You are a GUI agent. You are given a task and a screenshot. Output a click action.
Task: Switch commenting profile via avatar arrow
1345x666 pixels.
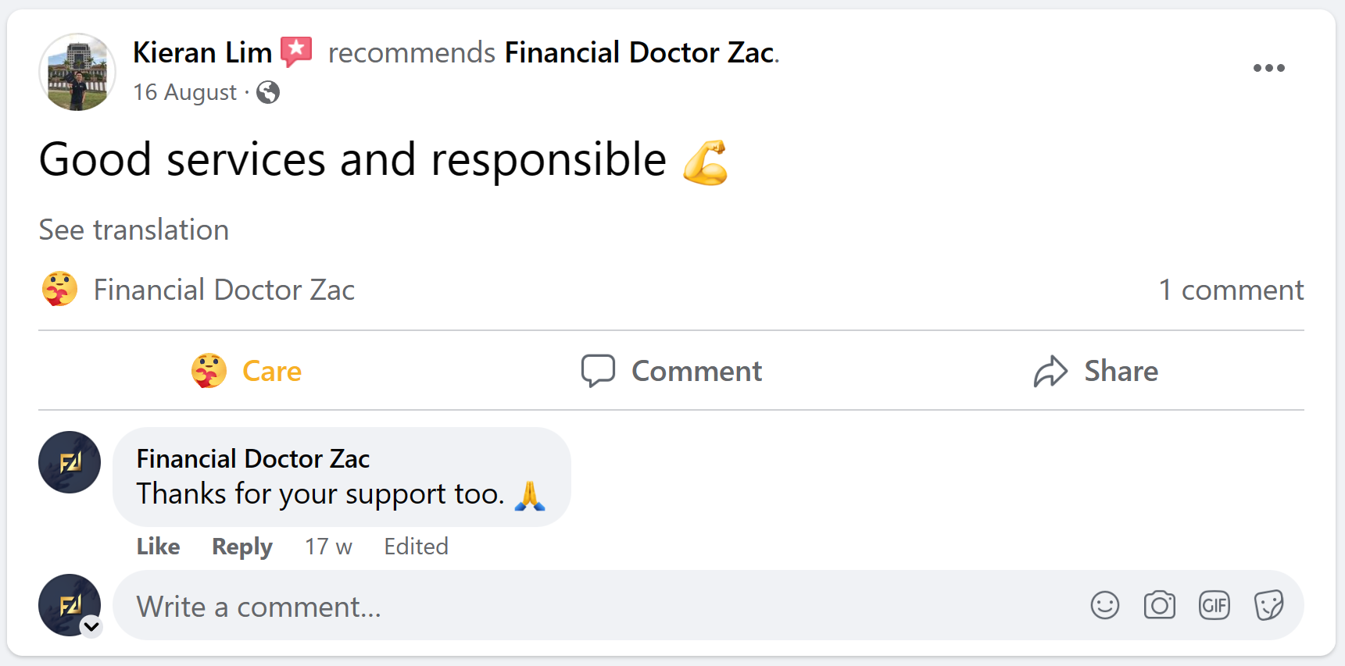coord(91,626)
